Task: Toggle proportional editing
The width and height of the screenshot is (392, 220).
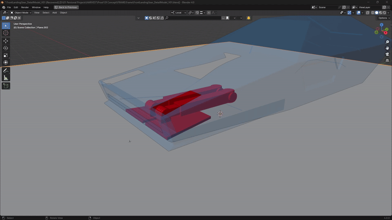Action: pyautogui.click(x=209, y=13)
